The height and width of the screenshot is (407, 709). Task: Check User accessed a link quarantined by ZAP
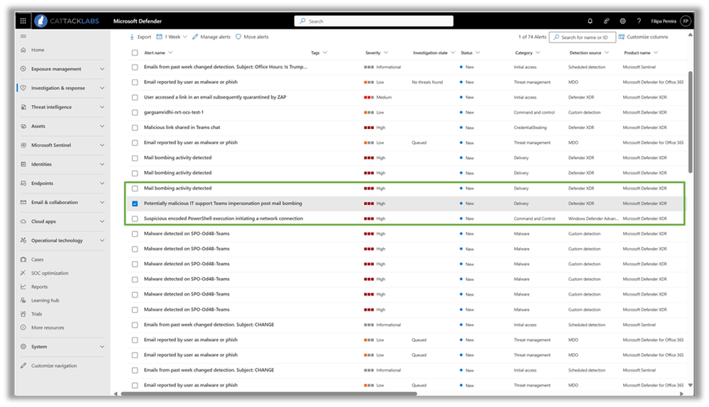135,98
